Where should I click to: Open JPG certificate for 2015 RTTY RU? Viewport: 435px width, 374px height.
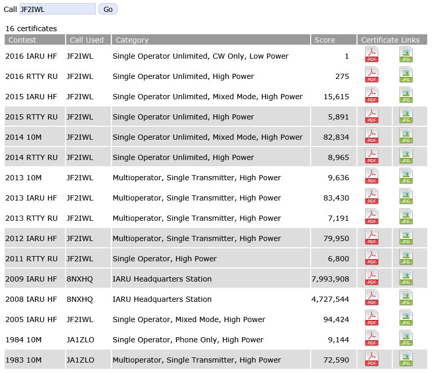[406, 115]
